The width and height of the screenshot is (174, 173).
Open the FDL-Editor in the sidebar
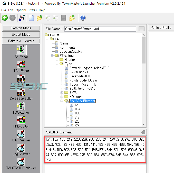tap(21, 122)
